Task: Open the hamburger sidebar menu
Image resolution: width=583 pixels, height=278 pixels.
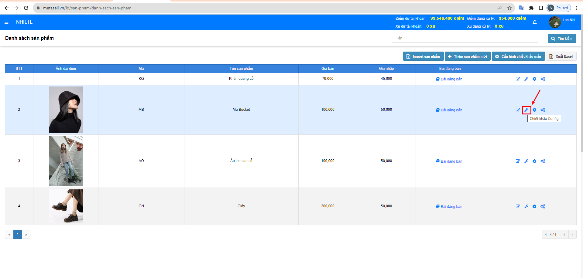Action: click(x=6, y=22)
